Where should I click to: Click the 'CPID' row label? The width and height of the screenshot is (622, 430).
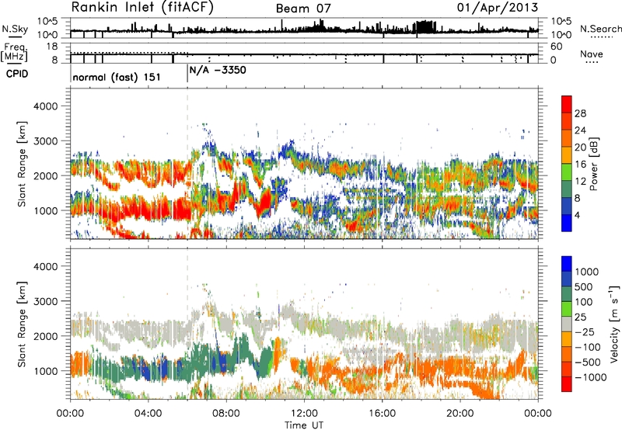17,74
